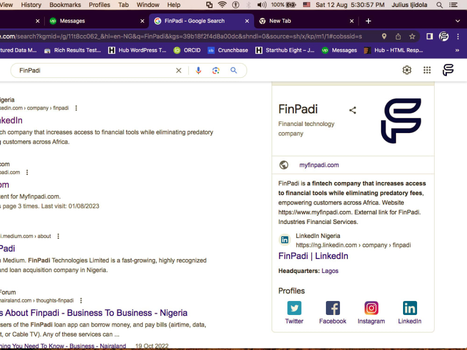The image size is (467, 350).
Task: Click the voice search microphone icon
Action: [x=198, y=70]
